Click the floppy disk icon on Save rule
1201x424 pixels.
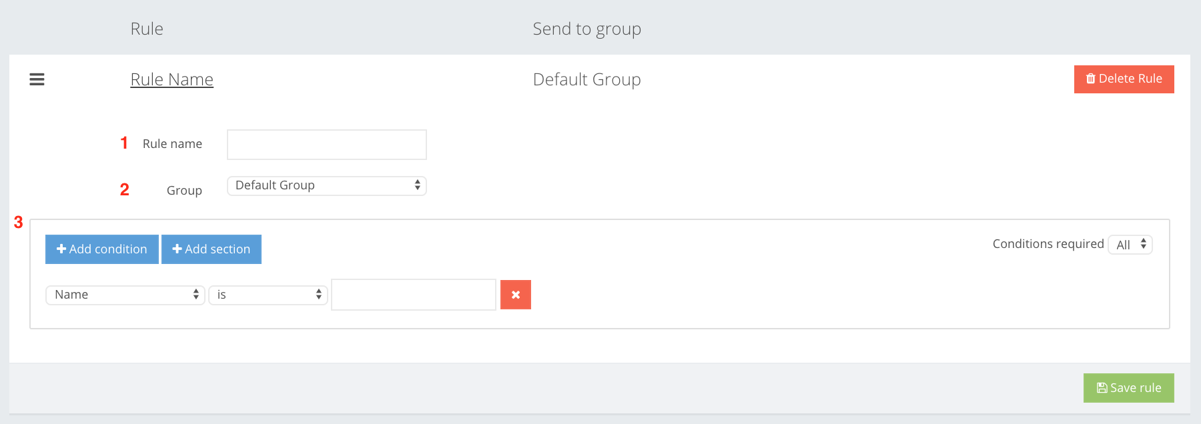point(1102,388)
